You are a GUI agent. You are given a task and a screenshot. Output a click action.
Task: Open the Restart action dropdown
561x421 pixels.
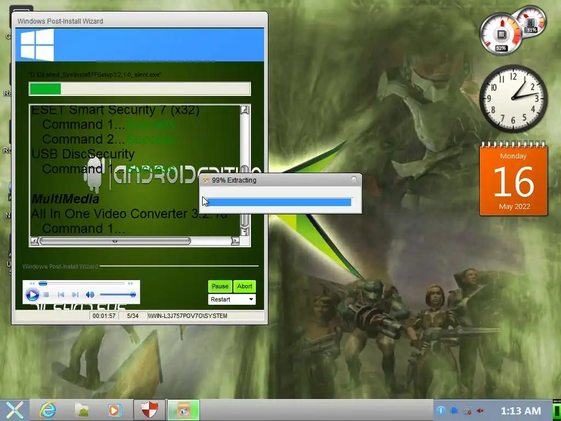click(x=232, y=299)
